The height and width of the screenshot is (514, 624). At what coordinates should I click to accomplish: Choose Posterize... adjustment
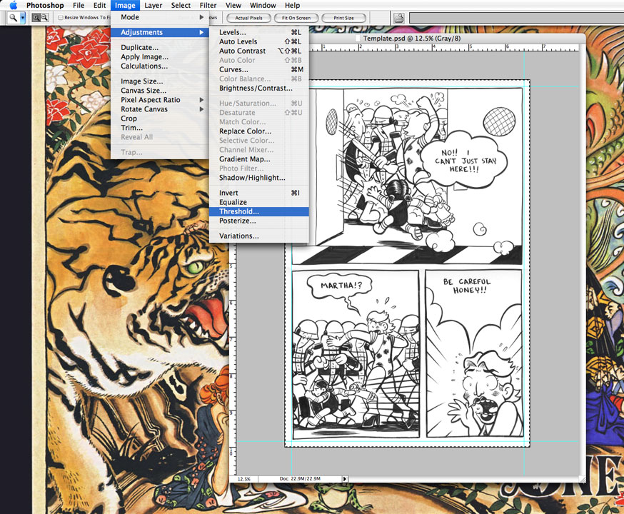pos(259,221)
